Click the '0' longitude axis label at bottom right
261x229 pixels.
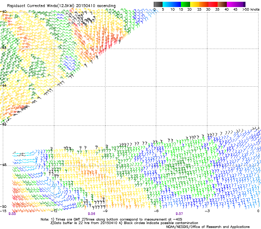(258, 211)
